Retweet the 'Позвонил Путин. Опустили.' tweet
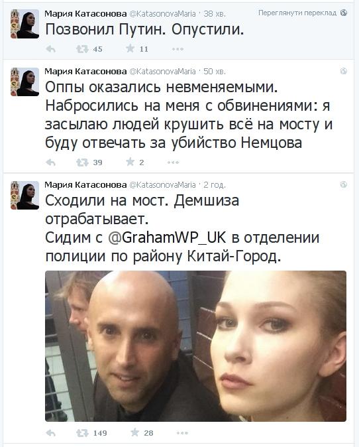 (x=82, y=49)
